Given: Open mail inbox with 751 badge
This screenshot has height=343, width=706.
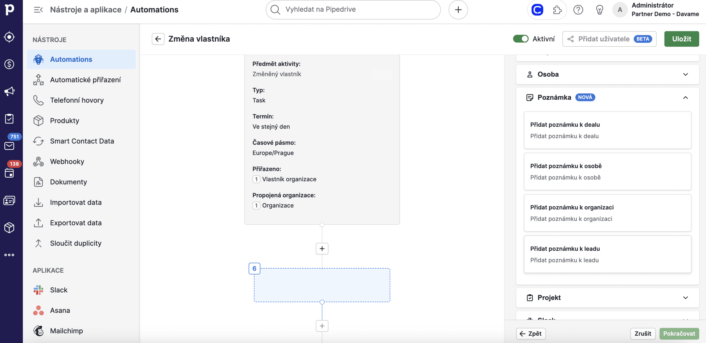Looking at the screenshot, I should click(9, 146).
